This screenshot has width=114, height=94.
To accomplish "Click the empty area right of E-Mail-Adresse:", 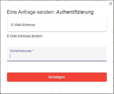I will pos(71,25).
